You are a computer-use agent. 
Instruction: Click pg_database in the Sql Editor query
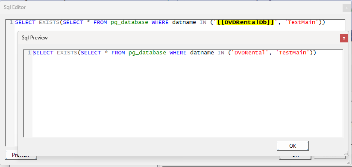[129, 22]
